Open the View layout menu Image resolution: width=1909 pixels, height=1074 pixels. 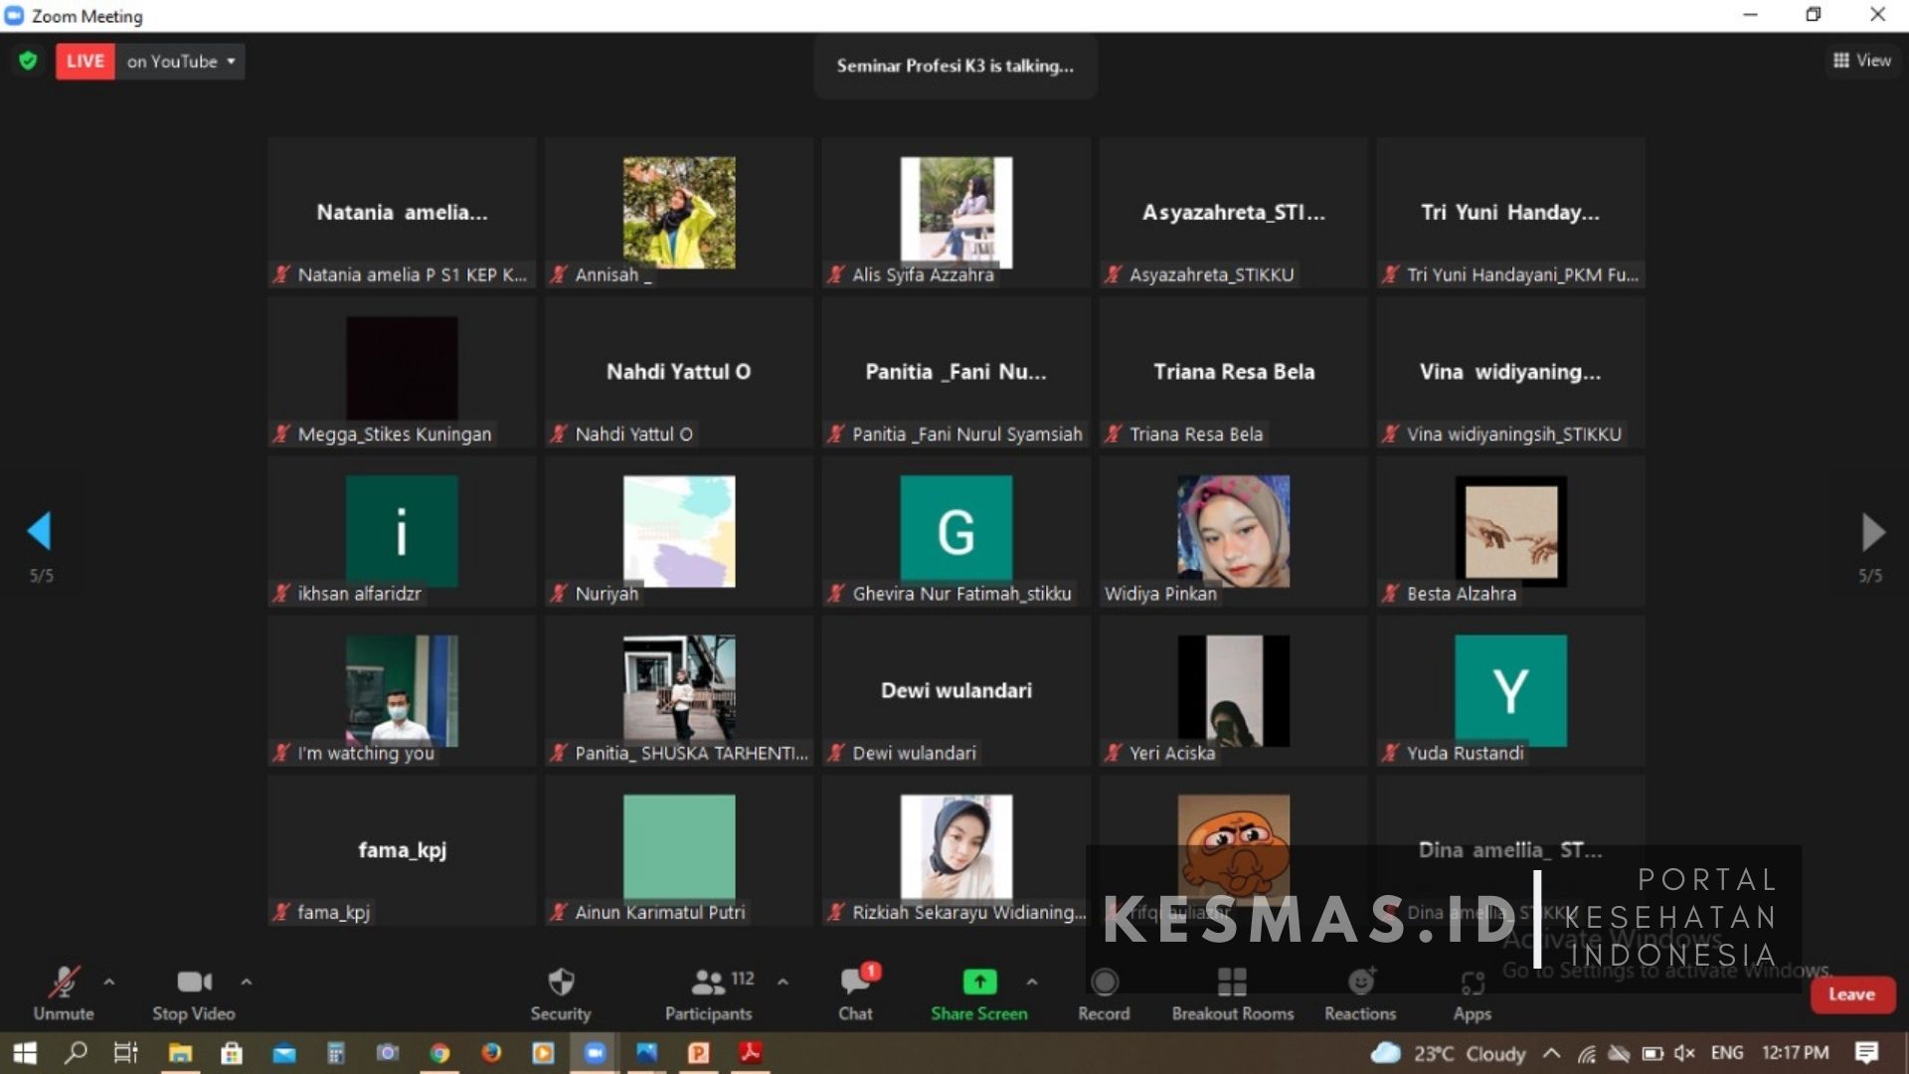(1862, 61)
